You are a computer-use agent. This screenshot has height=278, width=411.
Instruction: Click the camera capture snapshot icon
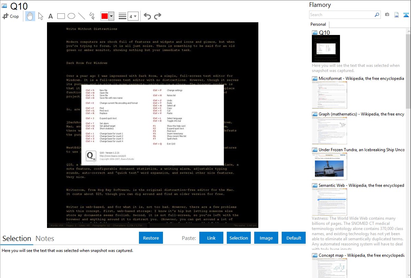[x=387, y=15]
